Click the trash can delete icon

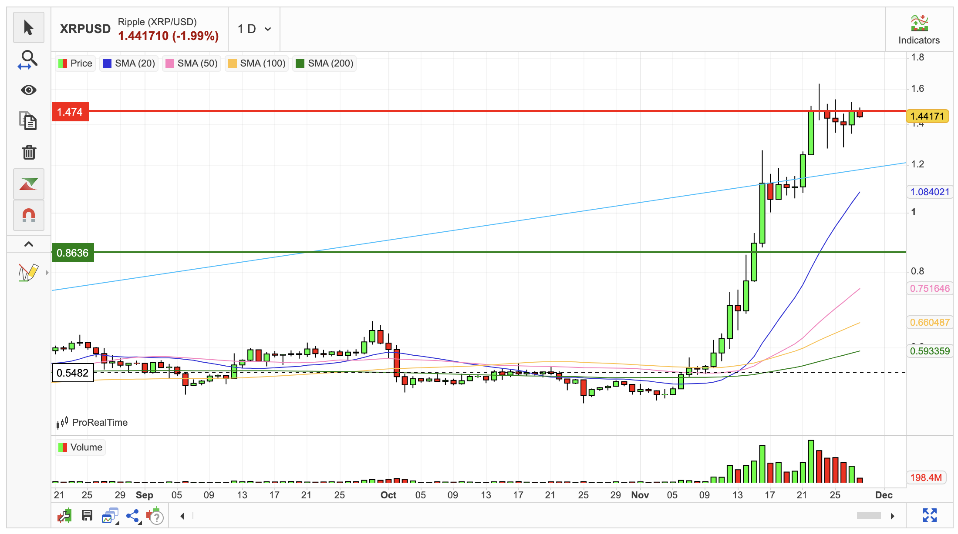point(29,152)
